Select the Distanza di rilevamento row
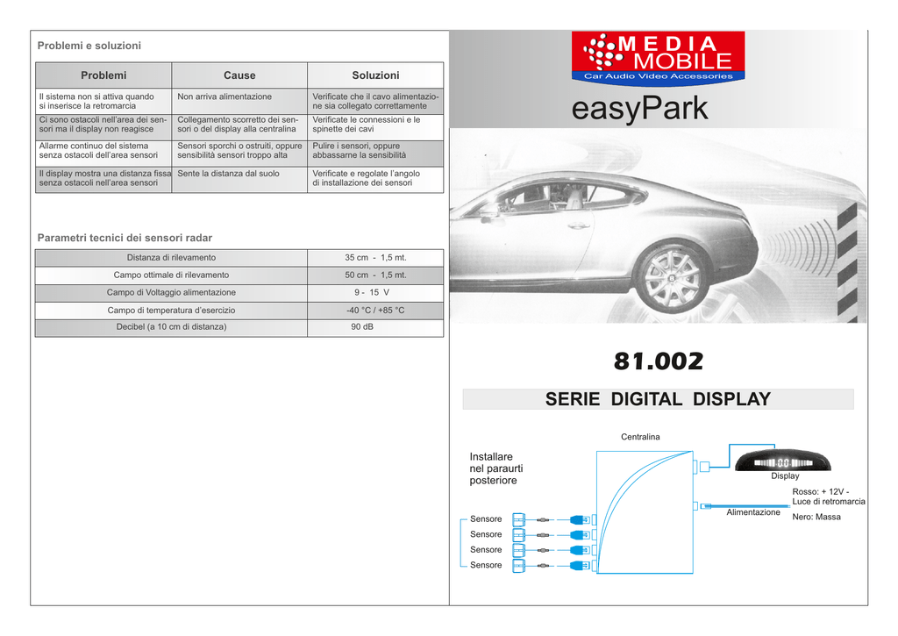The height and width of the screenshot is (636, 898). click(171, 258)
